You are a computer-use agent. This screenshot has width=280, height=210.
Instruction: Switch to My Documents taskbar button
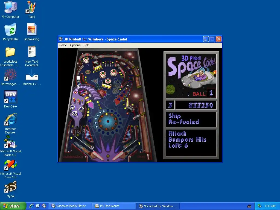coord(114,206)
